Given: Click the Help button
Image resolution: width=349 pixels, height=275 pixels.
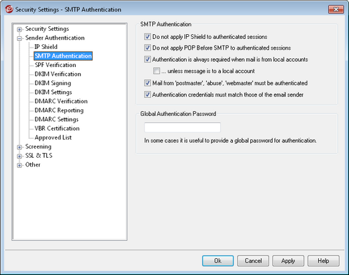Looking at the screenshot, I should (323, 261).
